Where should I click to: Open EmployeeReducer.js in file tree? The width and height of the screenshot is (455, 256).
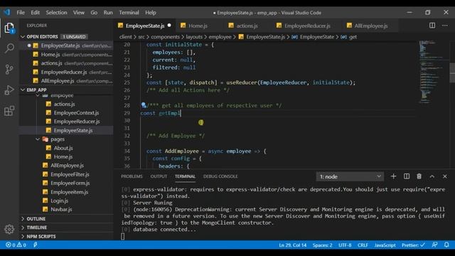click(x=77, y=122)
